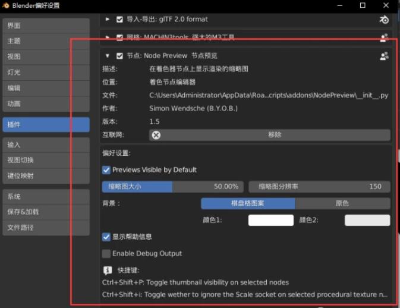Select the 插件 add-ons section
The image size is (400, 308).
click(46, 125)
